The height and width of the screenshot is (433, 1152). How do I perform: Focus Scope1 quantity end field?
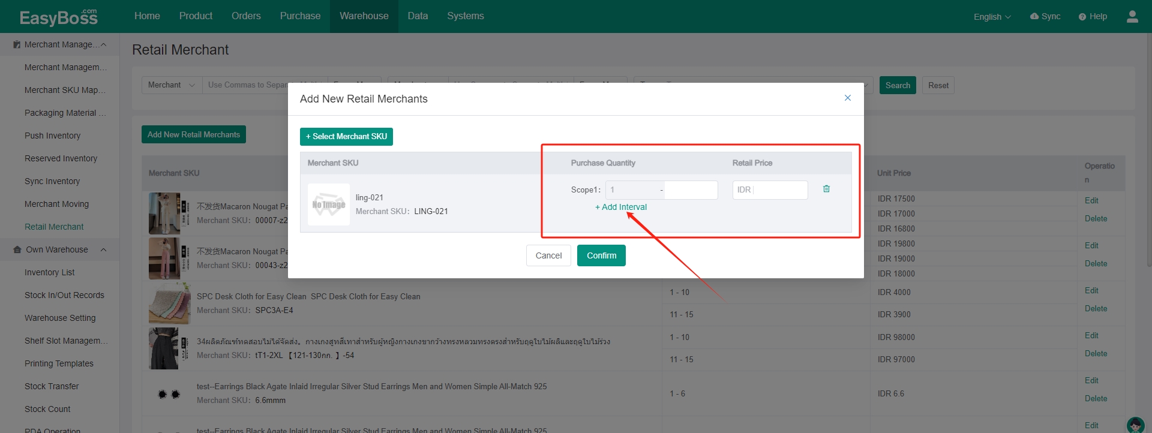[691, 190]
